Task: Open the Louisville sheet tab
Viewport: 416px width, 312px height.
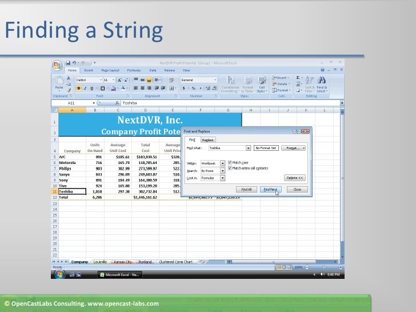Action: [x=100, y=262]
